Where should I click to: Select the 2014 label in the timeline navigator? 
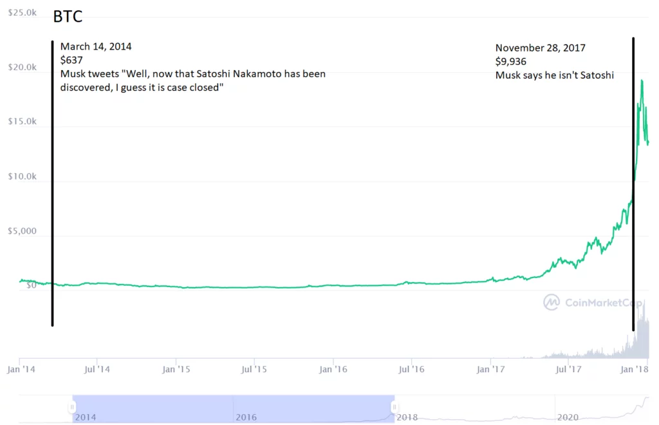coord(86,417)
